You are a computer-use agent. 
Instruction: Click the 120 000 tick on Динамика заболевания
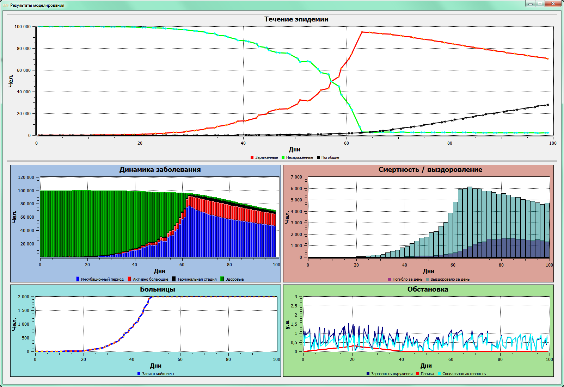26,177
